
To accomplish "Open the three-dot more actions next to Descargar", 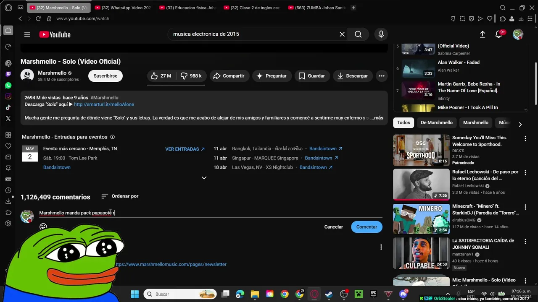I will click(x=382, y=76).
